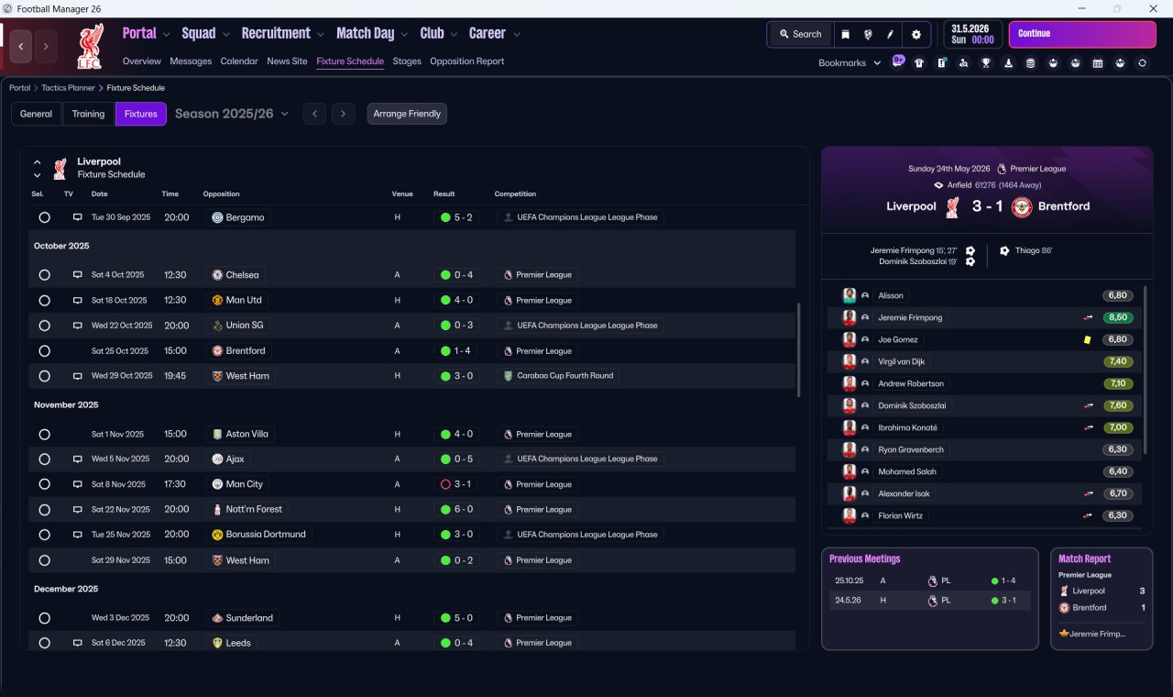This screenshot has height=697, width=1173.
Task: Collapse the Liverpool fixture schedule with the up chevron
Action: tap(38, 162)
